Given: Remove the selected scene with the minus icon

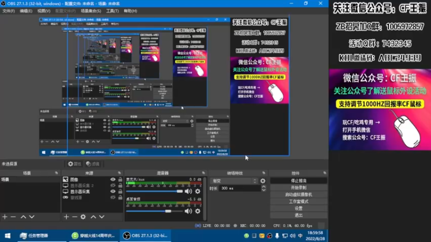Looking at the screenshot, I should click(13, 217).
